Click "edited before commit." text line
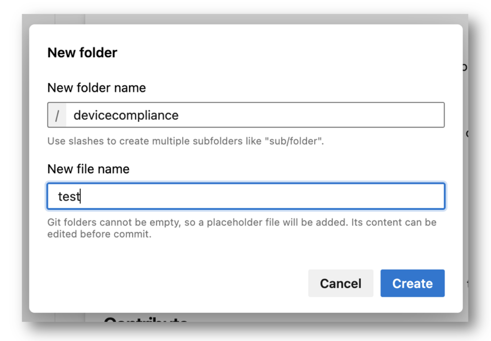491x341 pixels. pos(99,234)
